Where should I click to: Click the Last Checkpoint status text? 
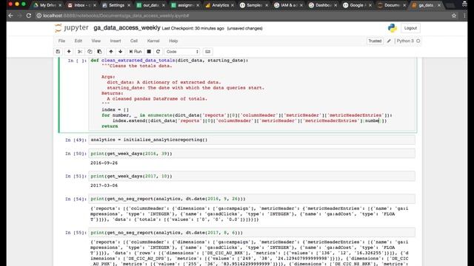click(193, 28)
